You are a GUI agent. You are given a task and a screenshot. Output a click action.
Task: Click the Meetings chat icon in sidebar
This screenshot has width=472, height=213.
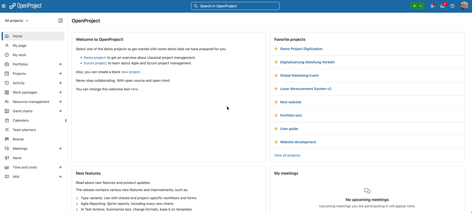tap(7, 148)
